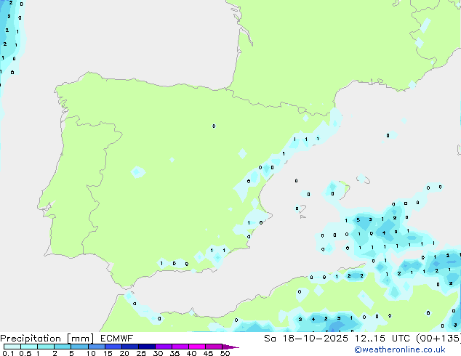461x356 pixels.
Task: Click the 0.1–0.5 mm lightest cyan legend swatch
Action: [12, 347]
